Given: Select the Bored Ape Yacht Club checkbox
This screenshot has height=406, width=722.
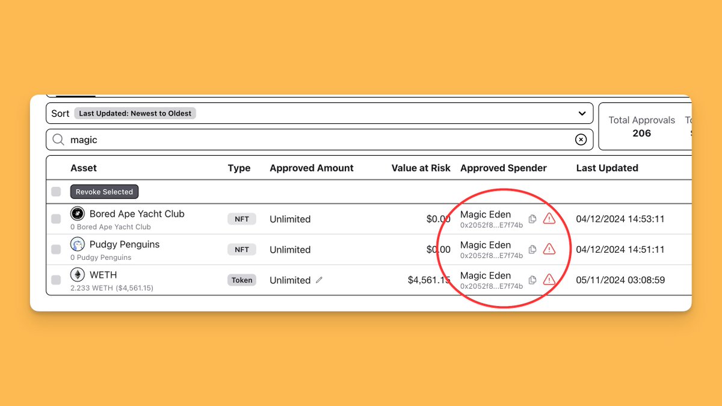Looking at the screenshot, I should (x=55, y=219).
